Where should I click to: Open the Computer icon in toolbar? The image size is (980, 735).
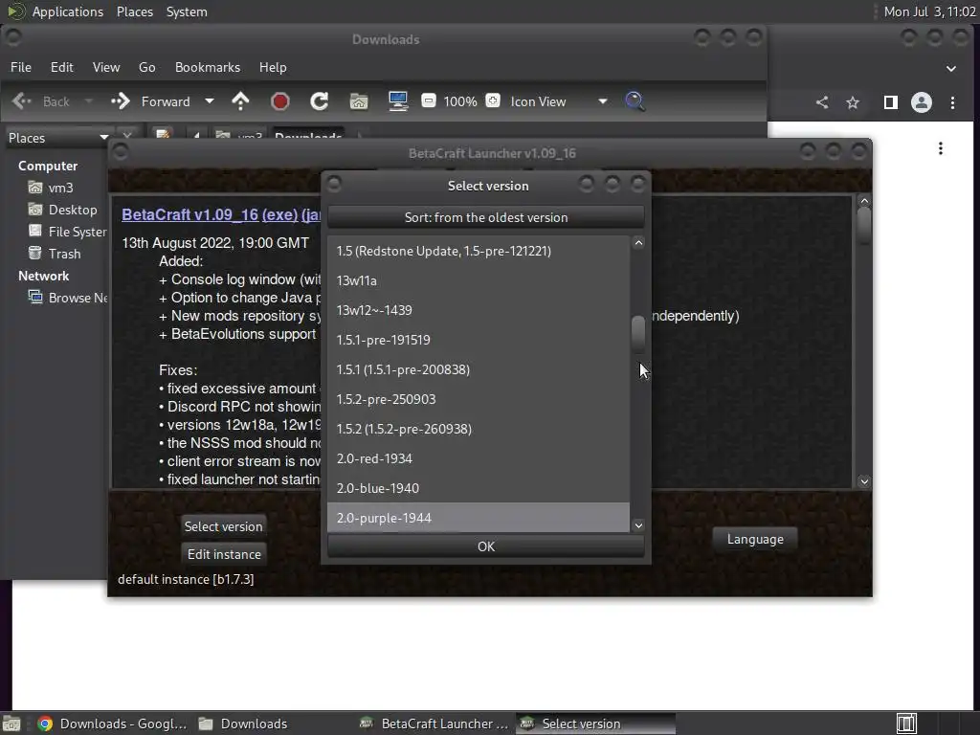tap(398, 101)
